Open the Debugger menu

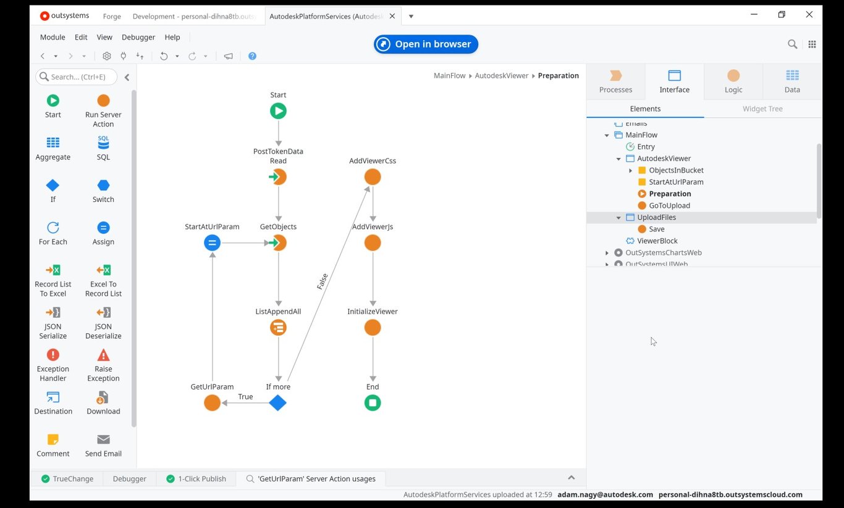pyautogui.click(x=138, y=37)
